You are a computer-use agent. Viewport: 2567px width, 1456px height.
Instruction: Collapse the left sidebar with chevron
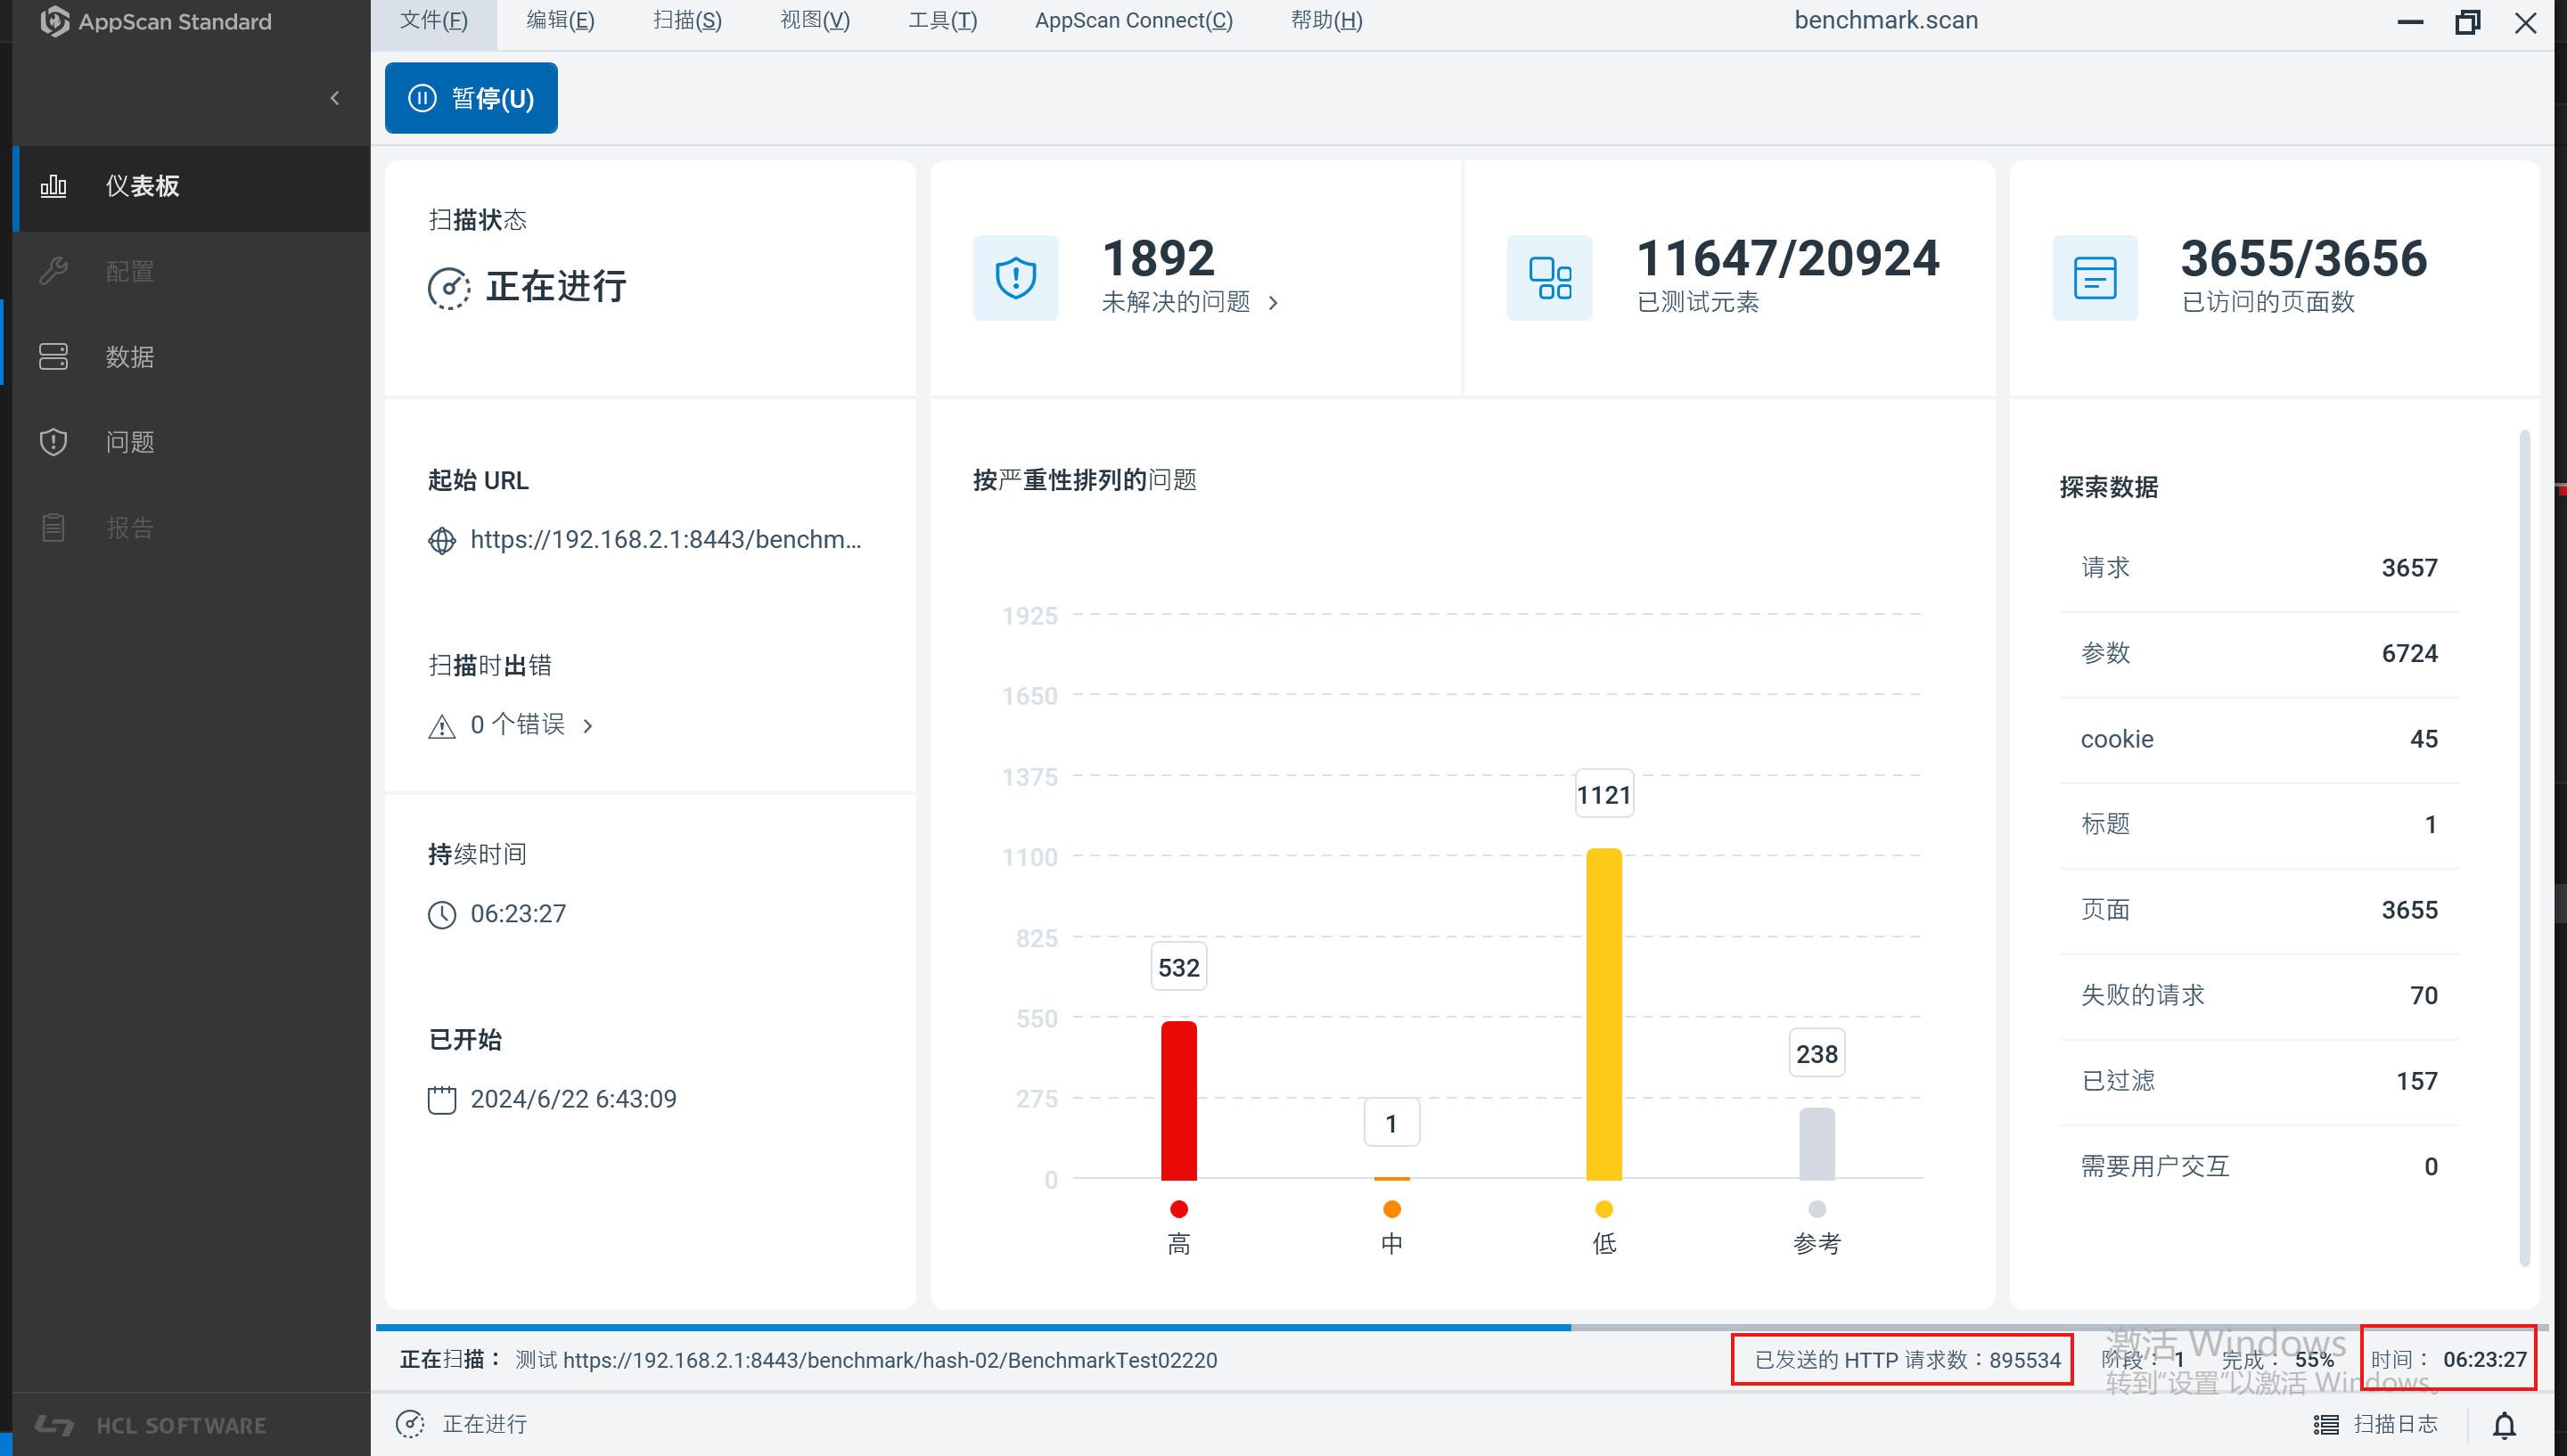coord(335,98)
